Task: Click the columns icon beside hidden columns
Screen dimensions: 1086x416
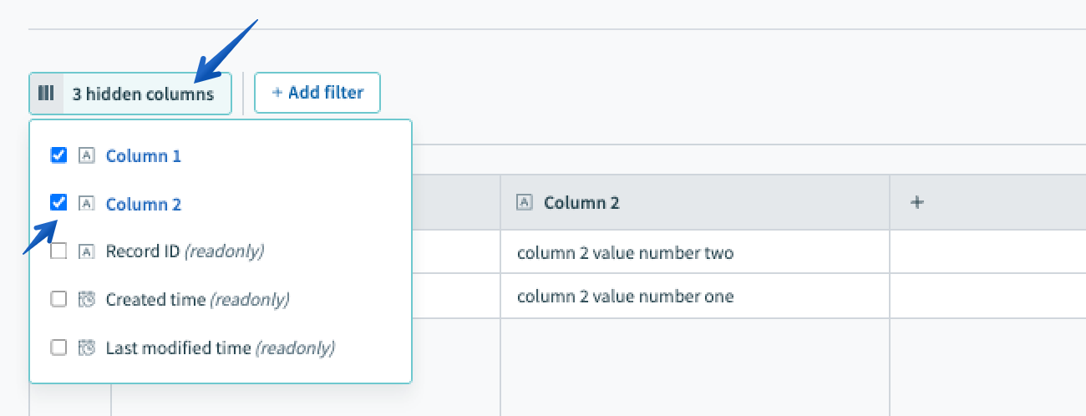Action: (47, 93)
